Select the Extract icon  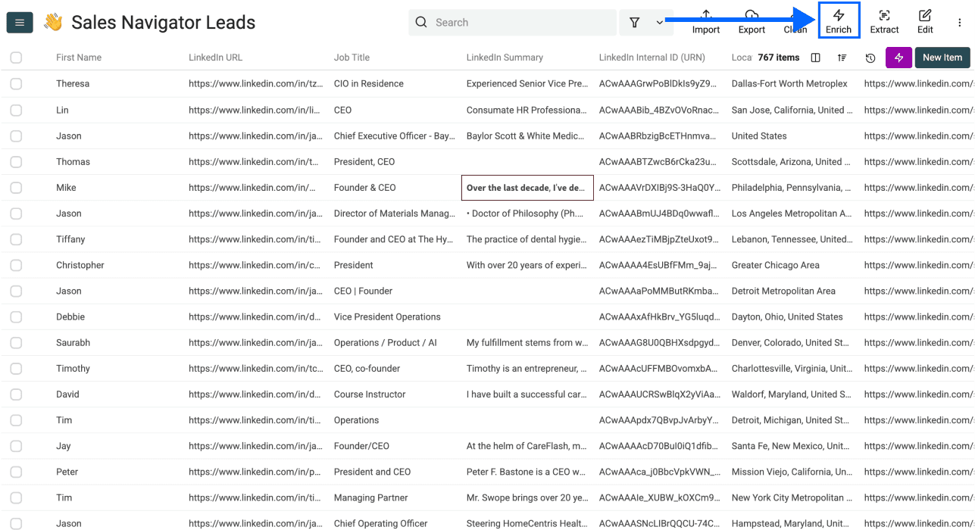[884, 20]
